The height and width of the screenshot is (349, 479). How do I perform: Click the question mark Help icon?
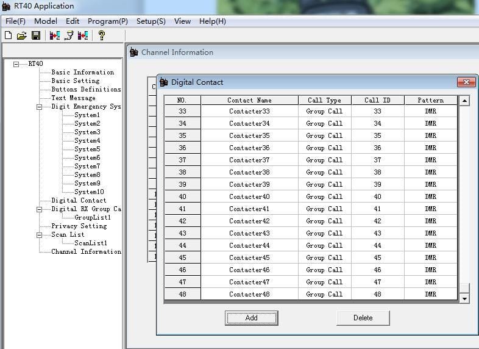pos(101,35)
